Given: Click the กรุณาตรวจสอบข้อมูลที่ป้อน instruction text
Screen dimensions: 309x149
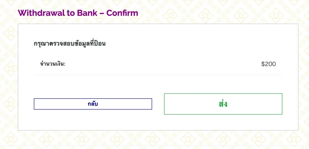Looking at the screenshot, I should 70,44.
